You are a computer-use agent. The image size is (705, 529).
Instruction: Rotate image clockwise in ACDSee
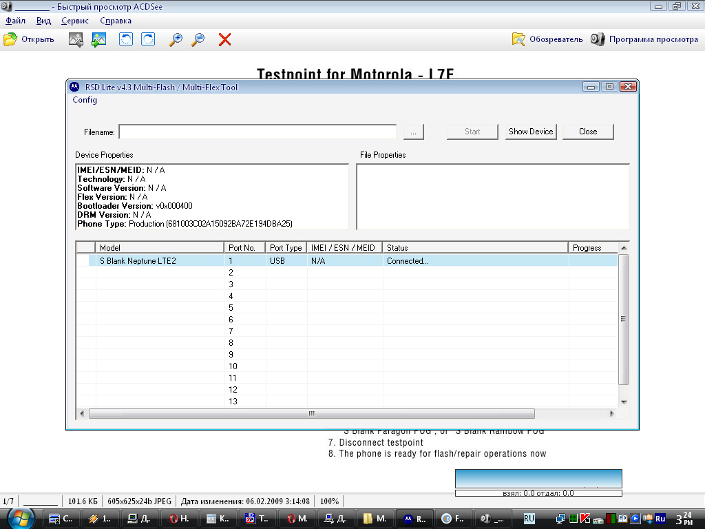[x=148, y=39]
